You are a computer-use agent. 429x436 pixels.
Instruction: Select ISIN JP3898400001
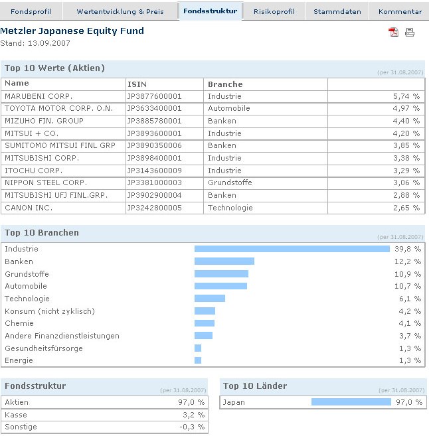point(155,158)
